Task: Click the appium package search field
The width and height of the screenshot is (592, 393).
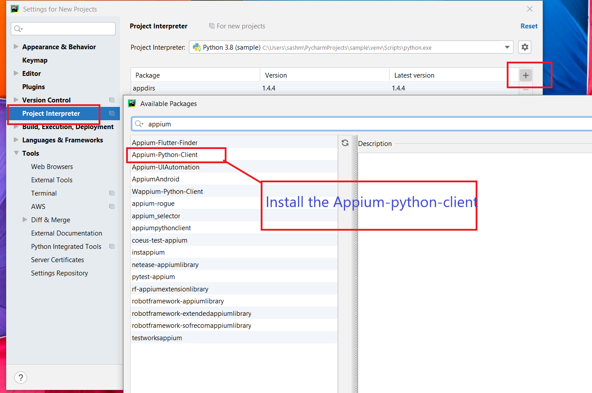Action: point(355,124)
